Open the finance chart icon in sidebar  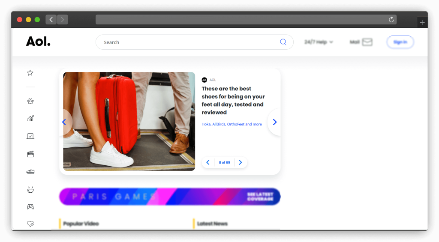point(30,119)
